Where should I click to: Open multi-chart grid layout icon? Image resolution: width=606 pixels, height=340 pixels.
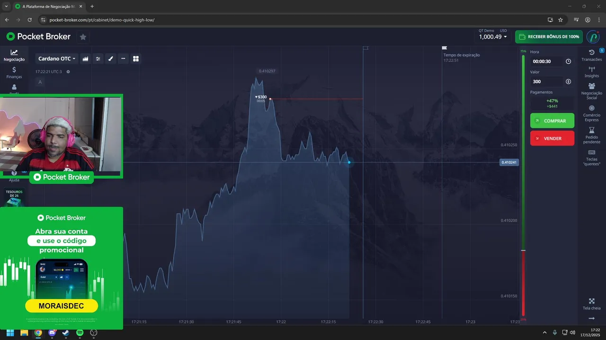(x=136, y=59)
